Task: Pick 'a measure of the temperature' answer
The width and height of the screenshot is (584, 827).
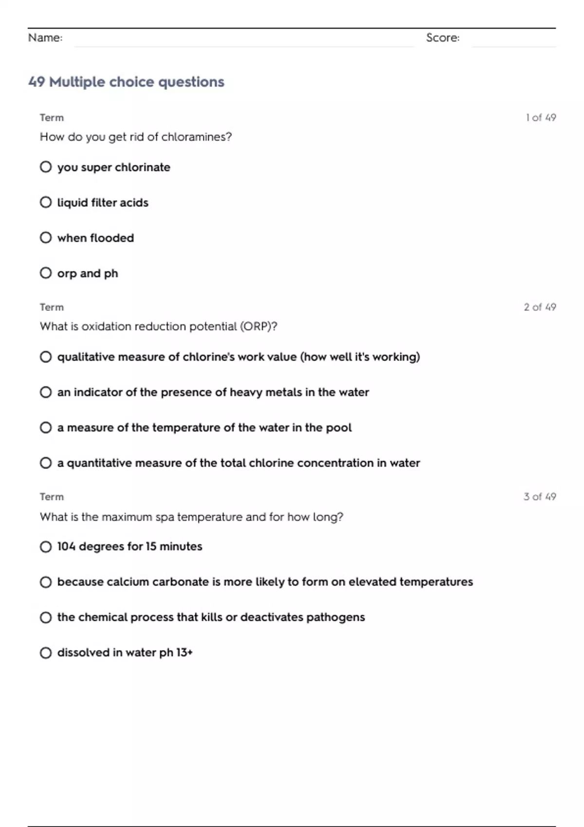Action: tap(46, 428)
